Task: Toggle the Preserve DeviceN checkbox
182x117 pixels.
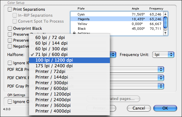Action: coord(10,34)
